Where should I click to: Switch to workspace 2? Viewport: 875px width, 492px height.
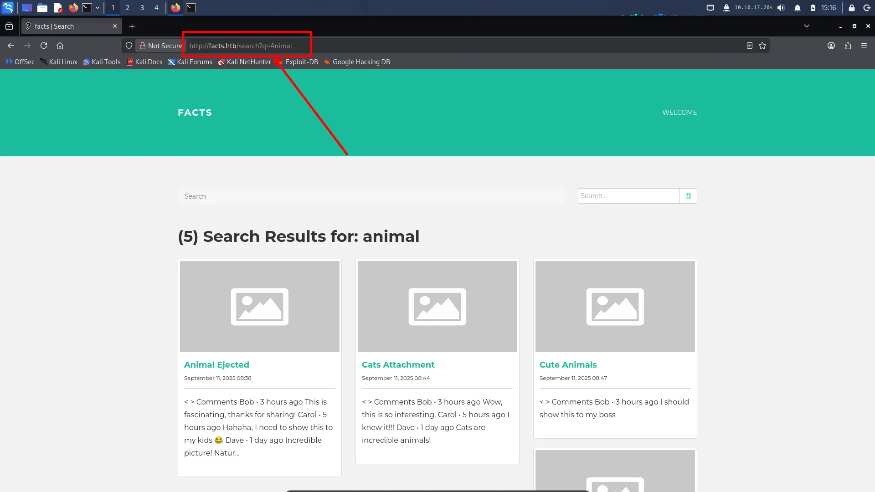[128, 8]
